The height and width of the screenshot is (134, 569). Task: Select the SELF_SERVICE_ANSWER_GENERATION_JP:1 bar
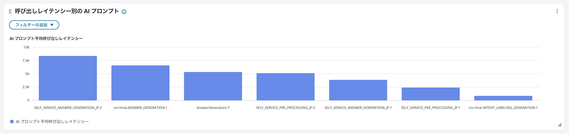tap(358, 90)
